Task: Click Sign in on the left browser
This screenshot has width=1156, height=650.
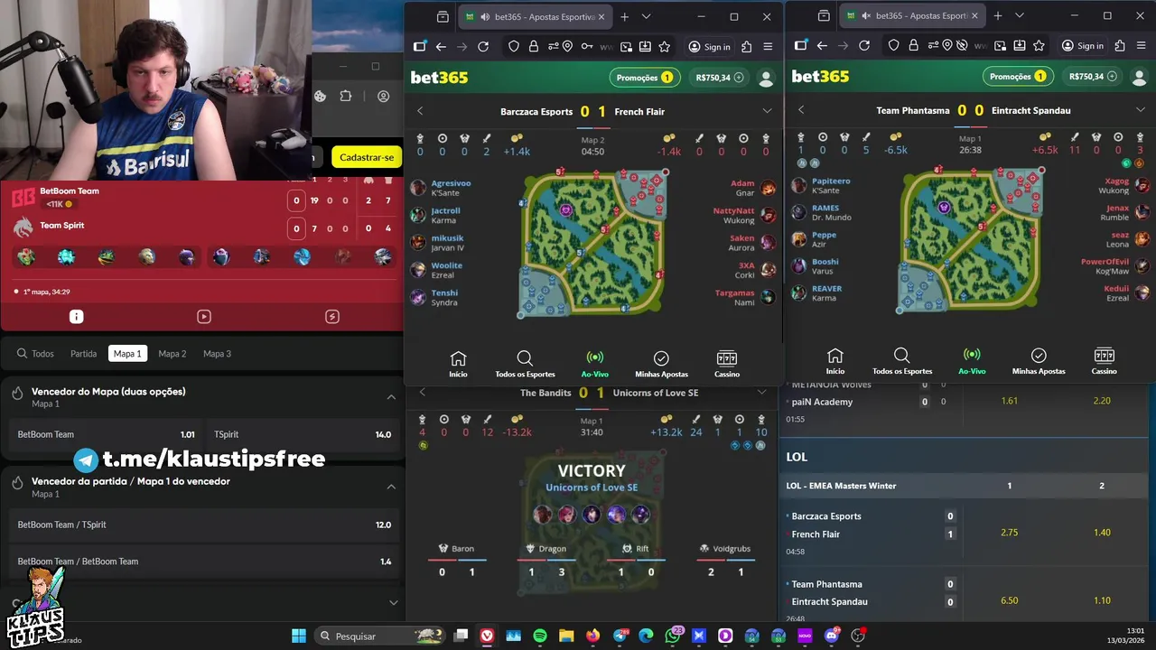Action: tap(709, 47)
